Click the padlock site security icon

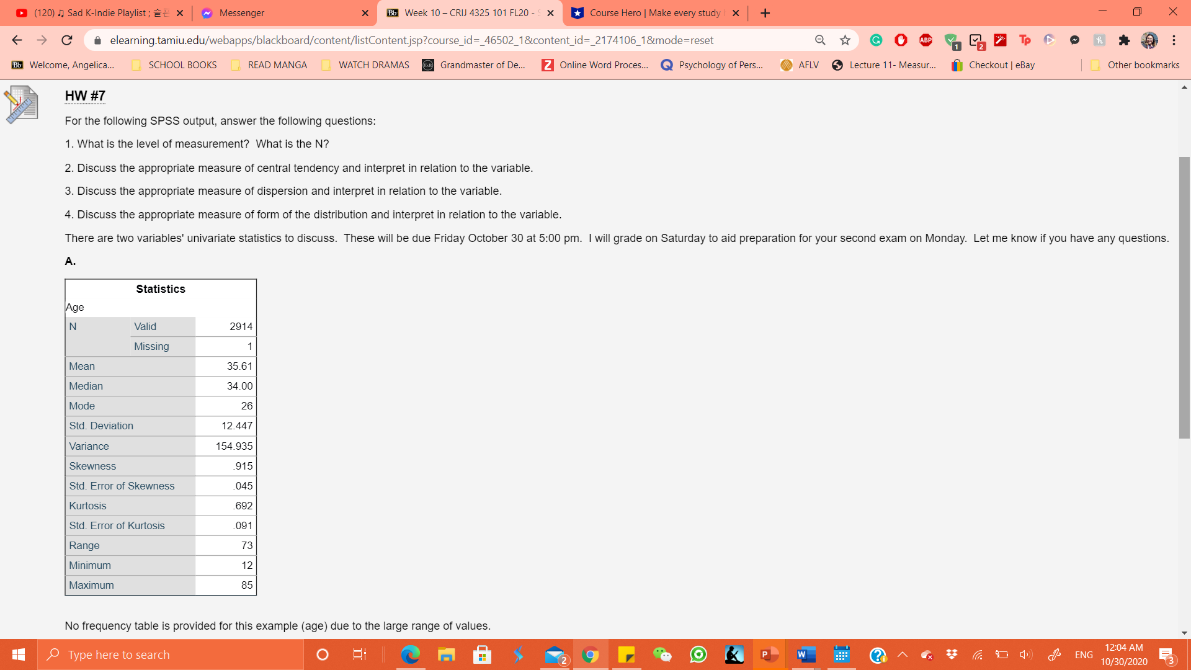click(x=98, y=40)
